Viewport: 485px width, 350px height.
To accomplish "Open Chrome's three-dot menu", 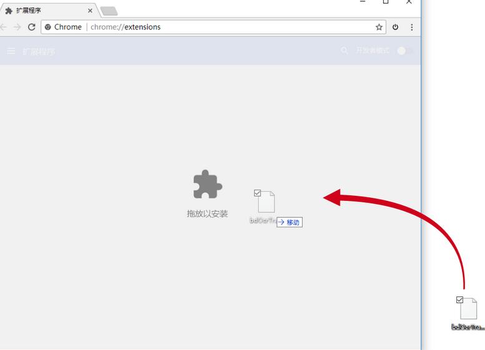I will [x=412, y=27].
